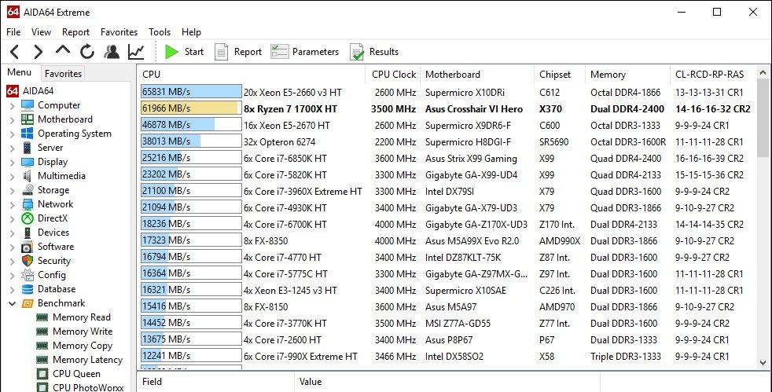This screenshot has width=772, height=392.
Task: Switch to the Menu tab
Action: pos(19,72)
